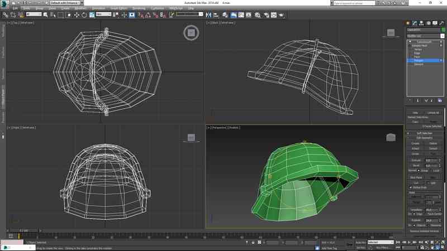Activate the Select and Rotate tool

(x=84, y=15)
